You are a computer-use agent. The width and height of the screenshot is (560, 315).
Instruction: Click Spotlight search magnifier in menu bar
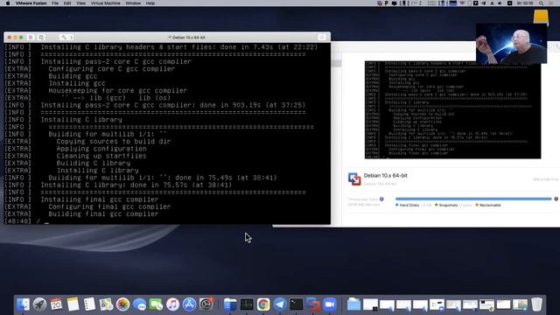click(x=542, y=3)
